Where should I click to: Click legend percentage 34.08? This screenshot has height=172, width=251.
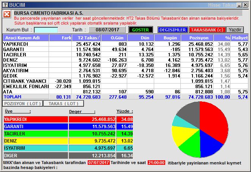click(127, 119)
